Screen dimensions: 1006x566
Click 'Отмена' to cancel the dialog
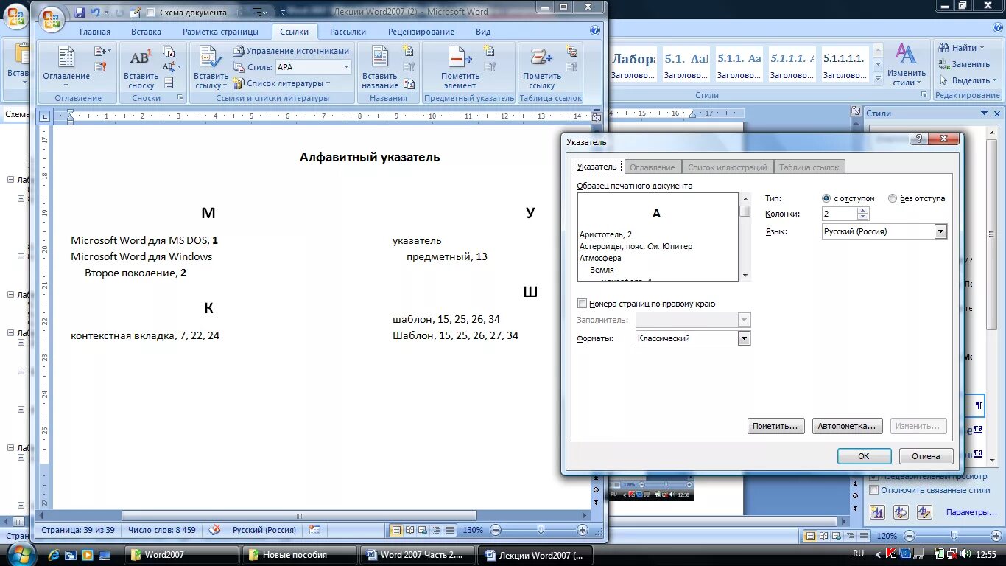[x=926, y=456]
